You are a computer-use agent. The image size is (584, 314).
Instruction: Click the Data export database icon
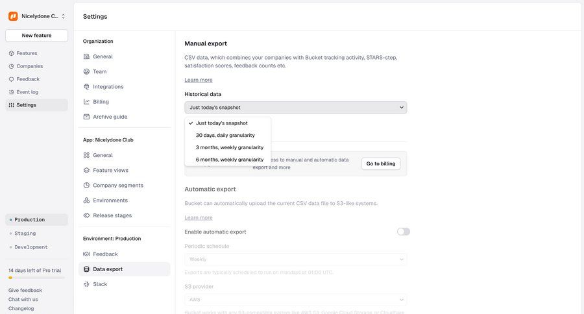click(x=86, y=269)
